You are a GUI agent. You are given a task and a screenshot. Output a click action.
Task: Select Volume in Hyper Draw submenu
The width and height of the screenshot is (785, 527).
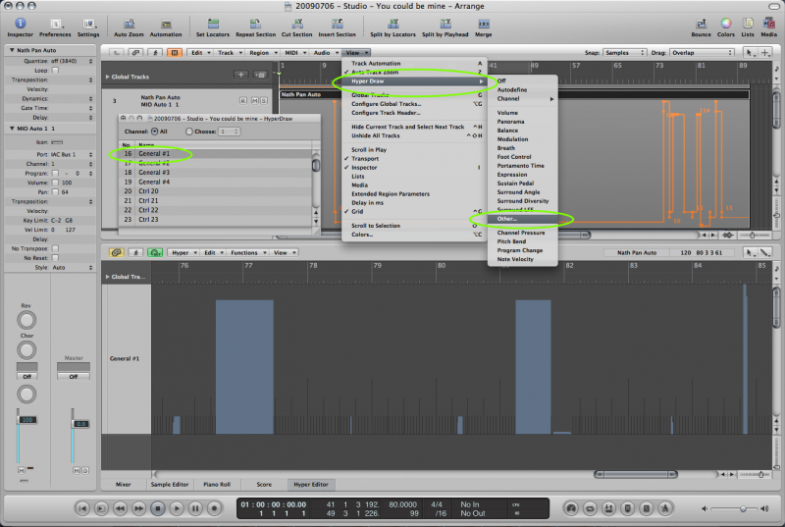[x=523, y=113]
